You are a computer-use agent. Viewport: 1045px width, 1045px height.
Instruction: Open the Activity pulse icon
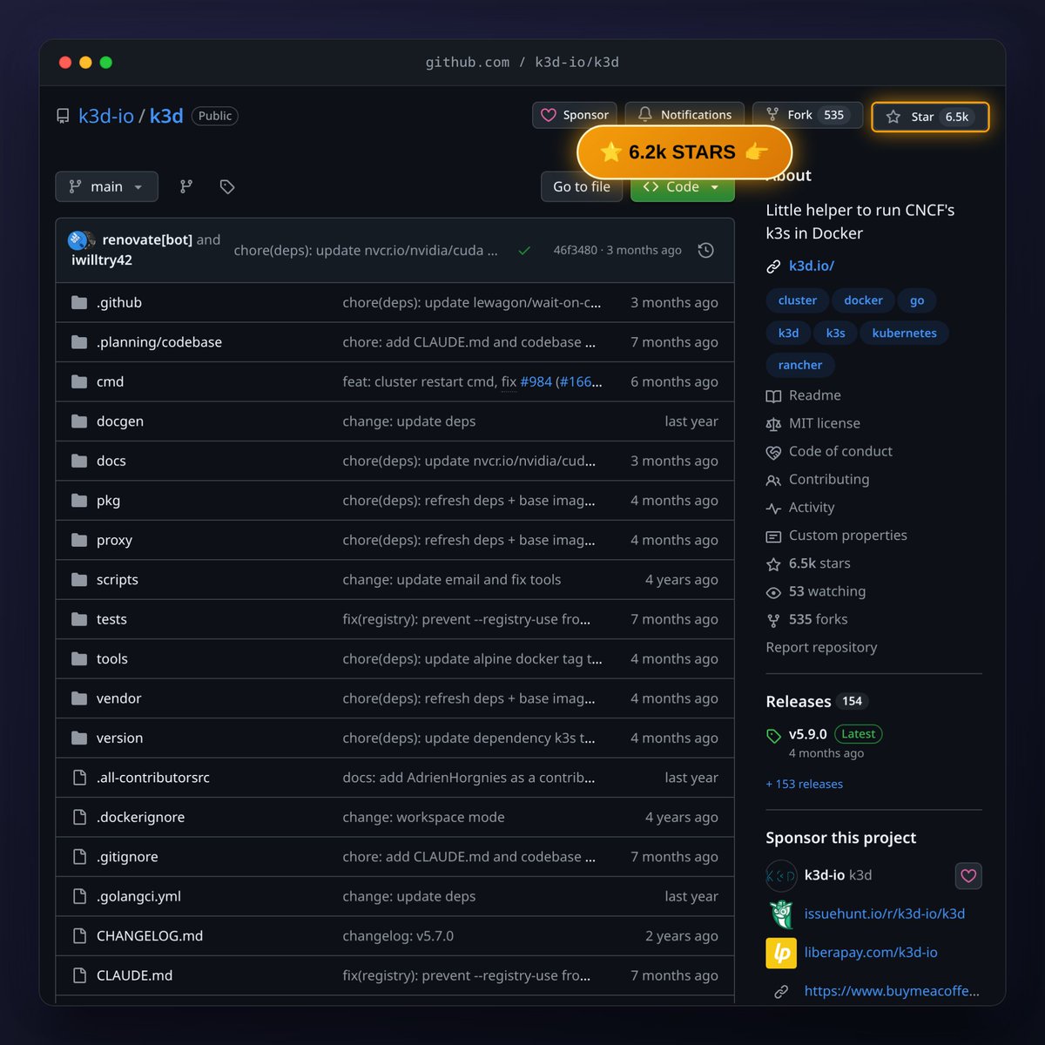click(773, 508)
